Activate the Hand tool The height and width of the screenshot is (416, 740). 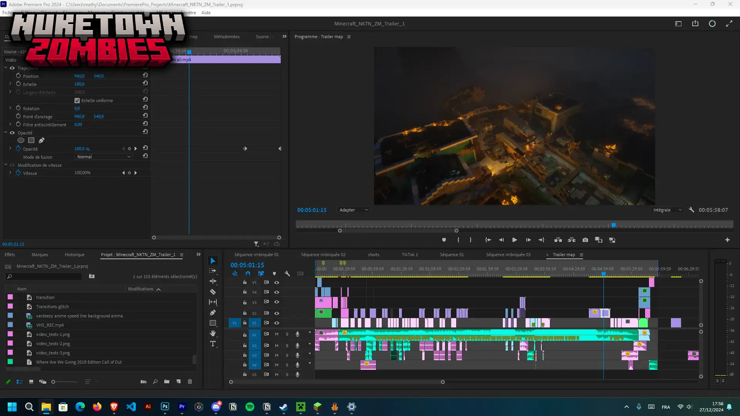[213, 334]
